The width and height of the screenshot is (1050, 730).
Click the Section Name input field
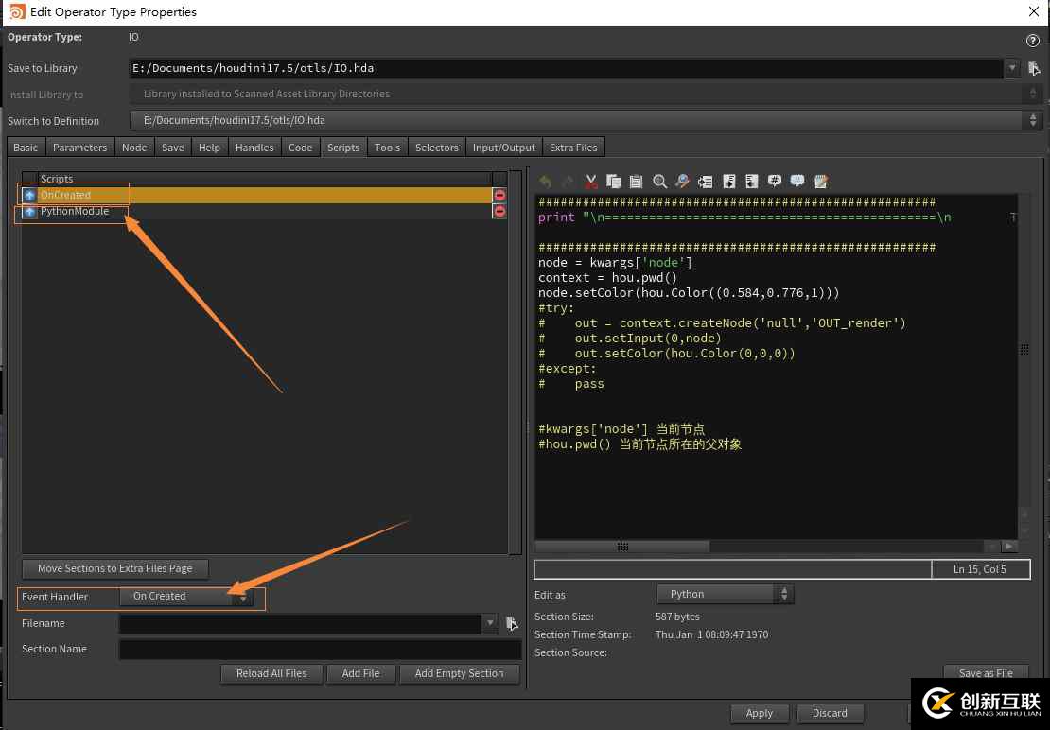click(x=320, y=649)
